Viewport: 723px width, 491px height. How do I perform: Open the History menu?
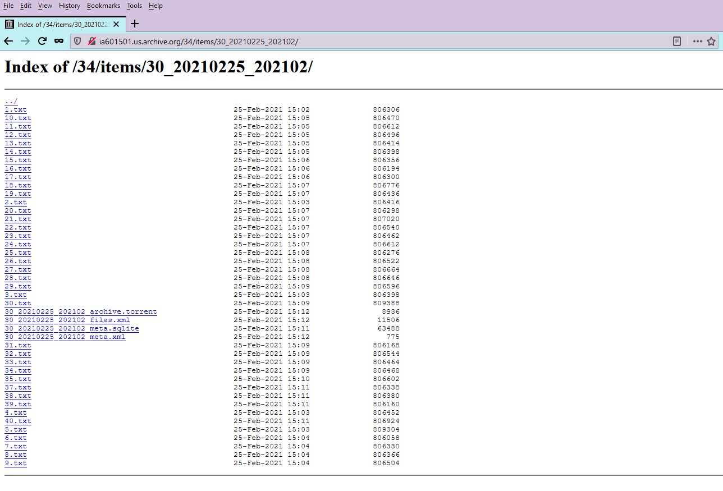point(70,6)
